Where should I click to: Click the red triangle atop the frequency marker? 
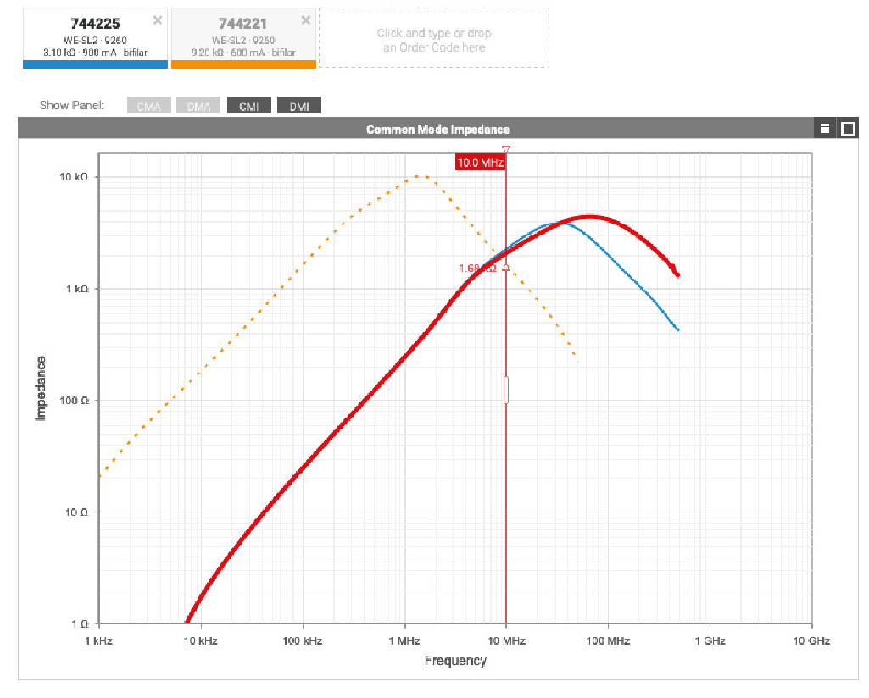506,149
